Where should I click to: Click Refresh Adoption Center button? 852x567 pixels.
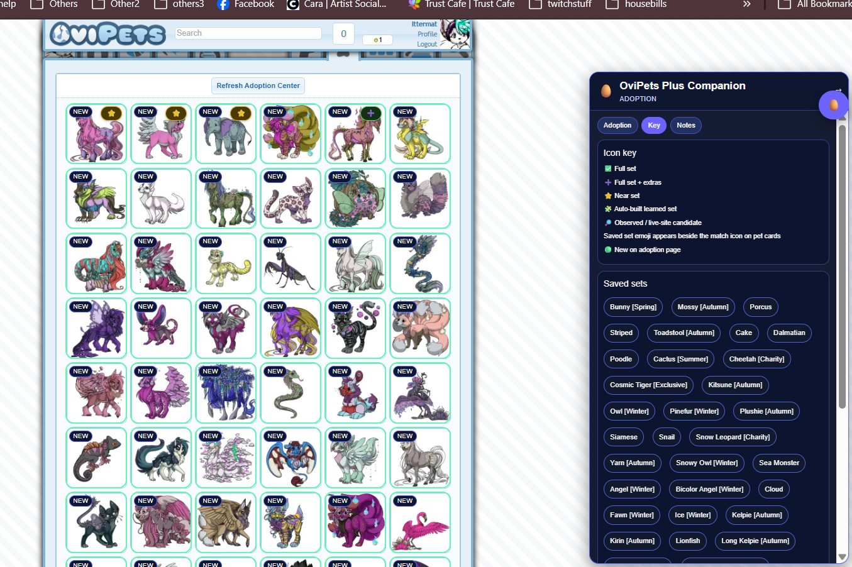coord(258,85)
